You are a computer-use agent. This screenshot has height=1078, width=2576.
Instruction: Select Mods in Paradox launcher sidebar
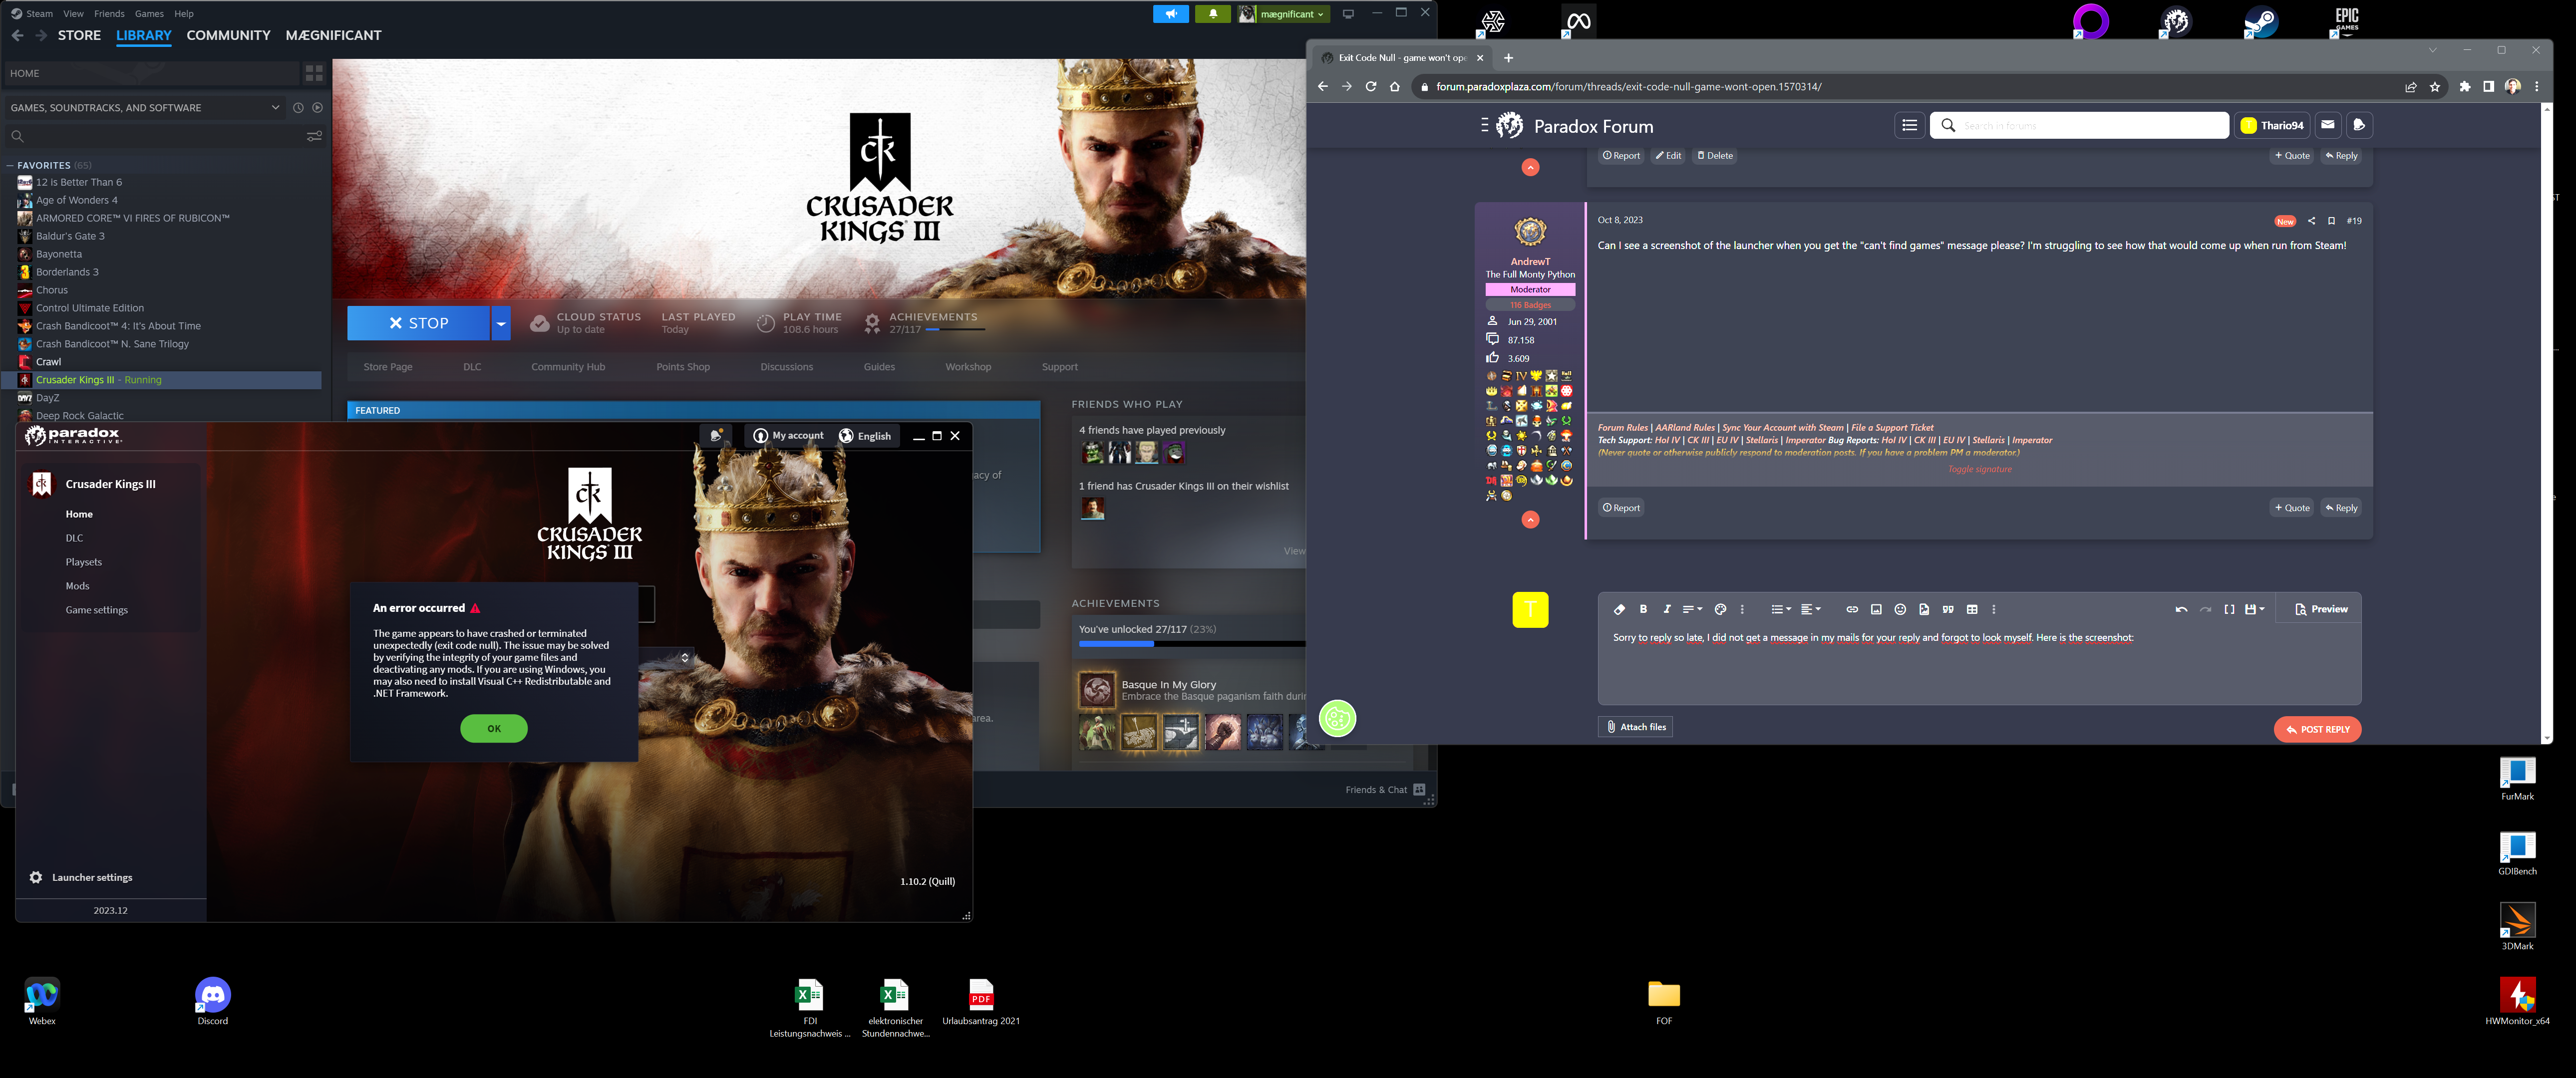[78, 586]
